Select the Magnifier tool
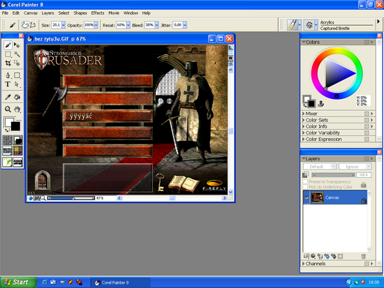Viewport: 384px width, 288px height. pyautogui.click(x=8, y=109)
